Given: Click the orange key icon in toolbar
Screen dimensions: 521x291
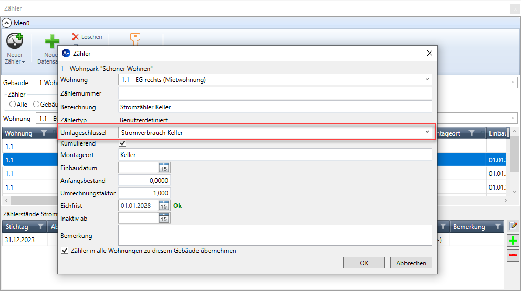Looking at the screenshot, I should click(x=136, y=38).
